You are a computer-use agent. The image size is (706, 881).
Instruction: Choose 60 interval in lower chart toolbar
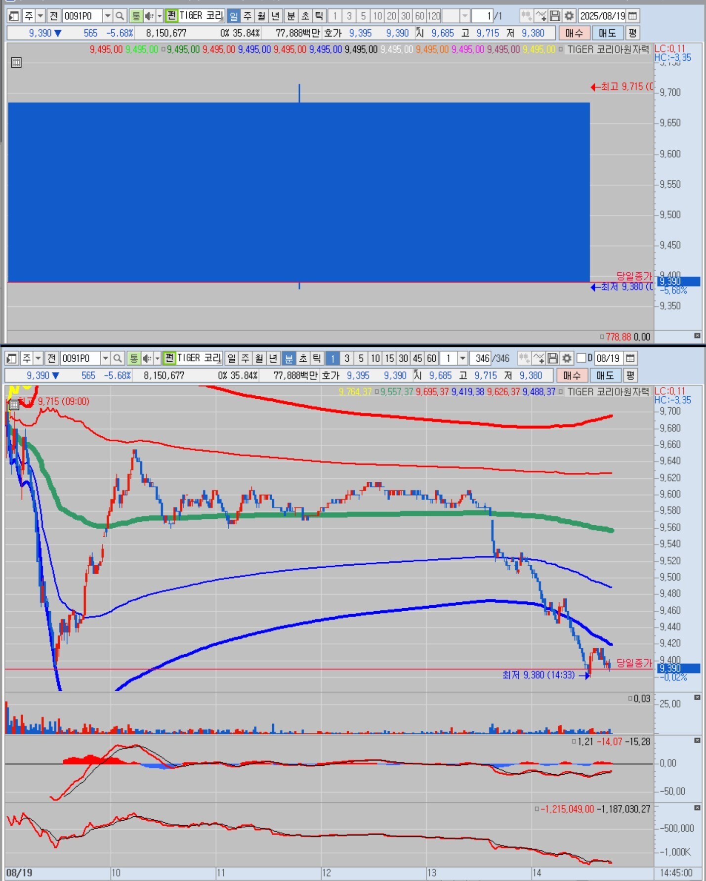tap(432, 358)
